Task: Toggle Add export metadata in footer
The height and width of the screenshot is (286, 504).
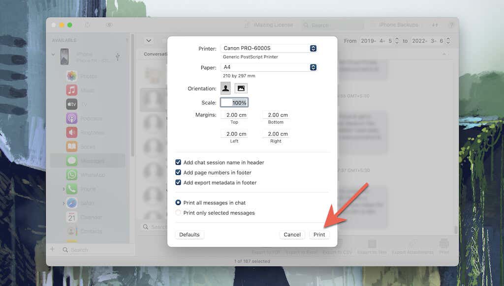Action: [x=178, y=182]
